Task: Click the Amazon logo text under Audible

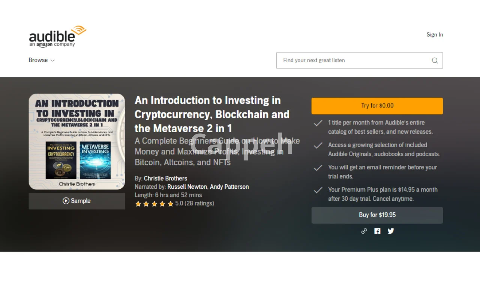Action: point(44,45)
